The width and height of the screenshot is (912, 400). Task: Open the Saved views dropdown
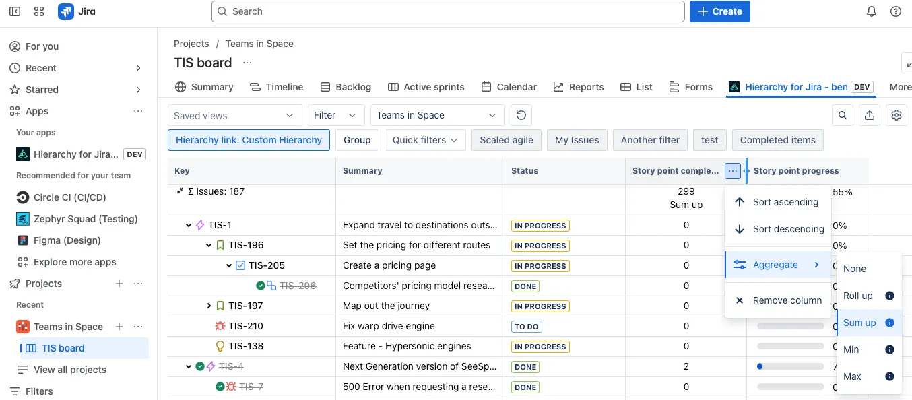[x=234, y=115]
